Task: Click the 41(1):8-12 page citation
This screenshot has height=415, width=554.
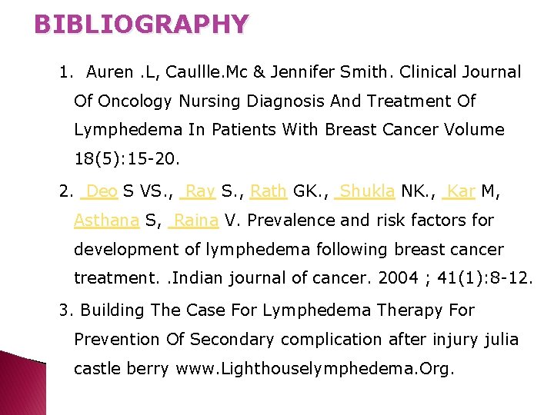Action: coord(484,277)
